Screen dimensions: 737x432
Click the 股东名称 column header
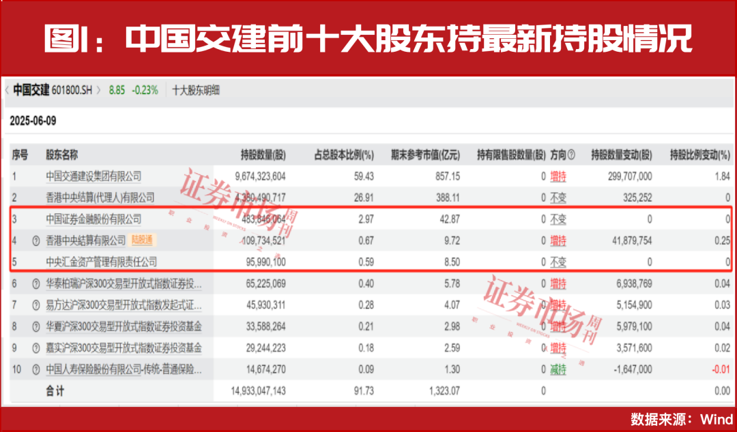[61, 155]
